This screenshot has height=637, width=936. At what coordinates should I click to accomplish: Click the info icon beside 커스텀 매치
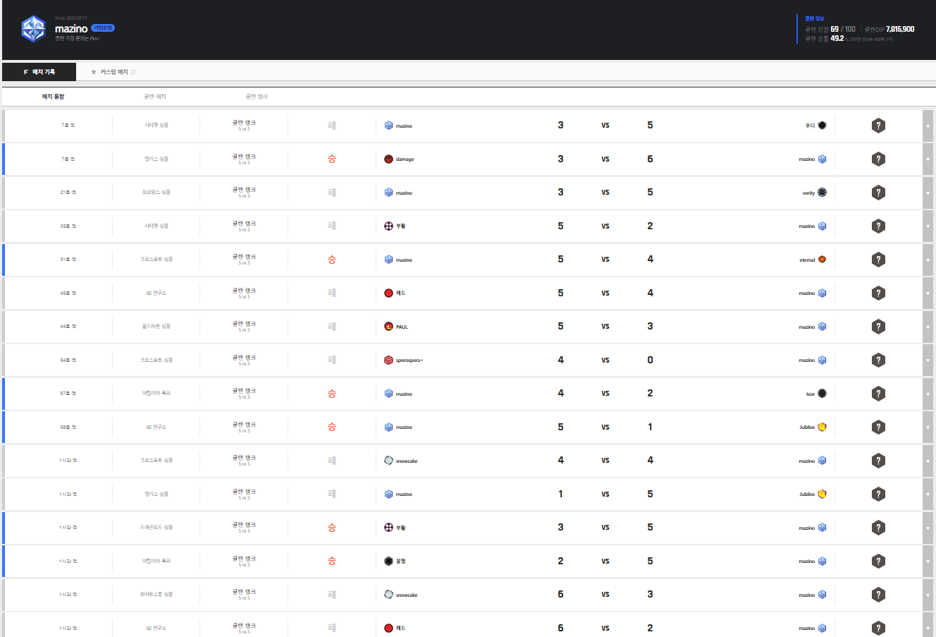(133, 72)
